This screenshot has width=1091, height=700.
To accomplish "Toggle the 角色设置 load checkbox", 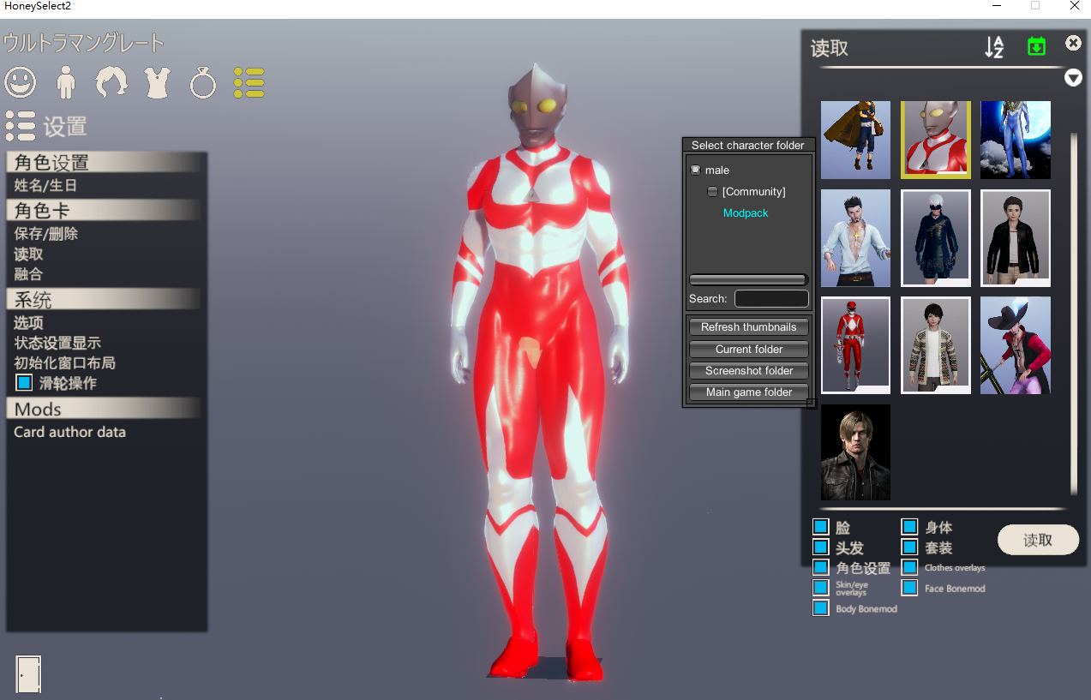I will [x=821, y=567].
